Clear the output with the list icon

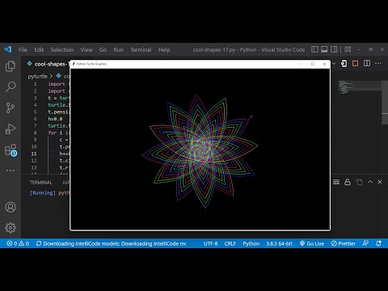[x=336, y=182]
